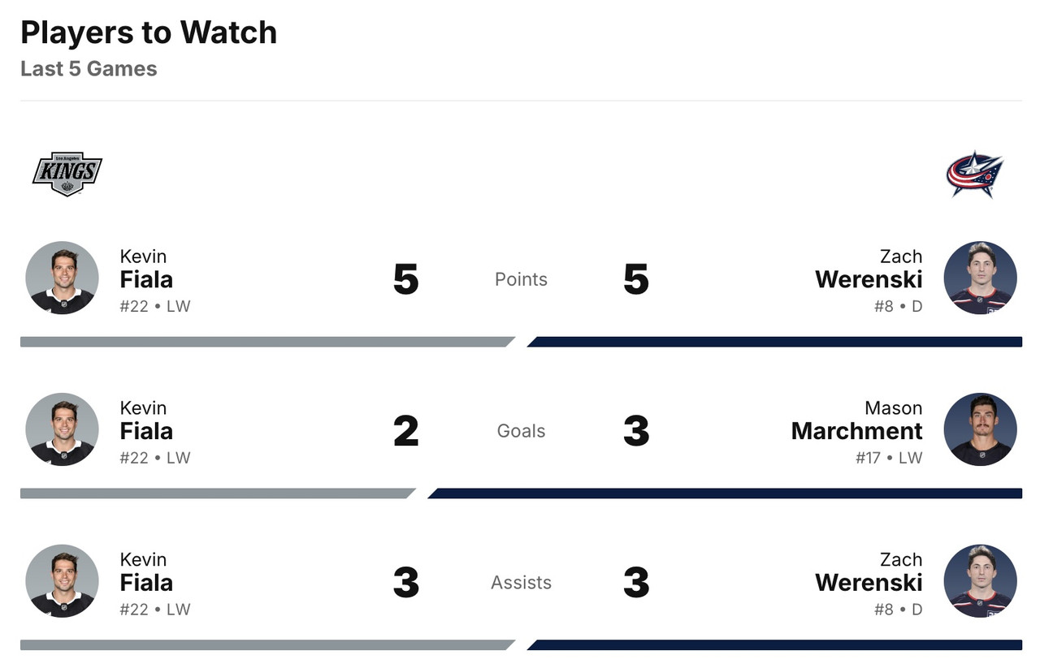The height and width of the screenshot is (668, 1040).
Task: Click the gray Kings bar under Points
Action: pos(266,342)
